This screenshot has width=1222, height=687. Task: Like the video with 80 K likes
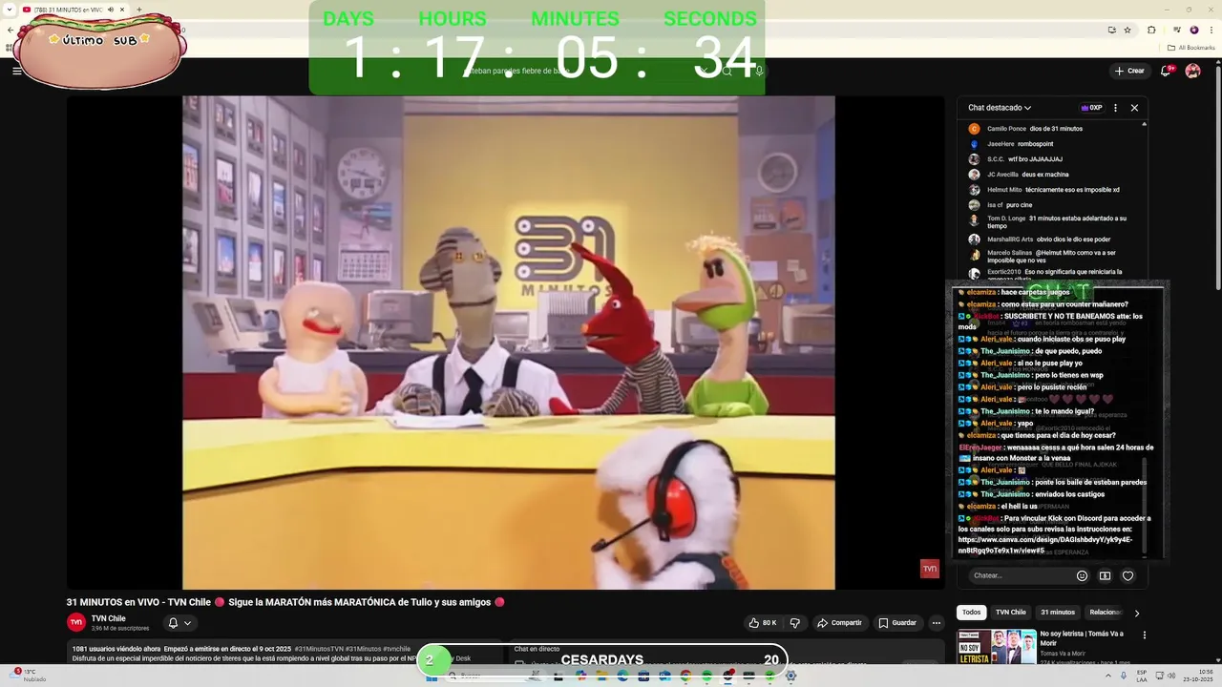click(x=763, y=623)
